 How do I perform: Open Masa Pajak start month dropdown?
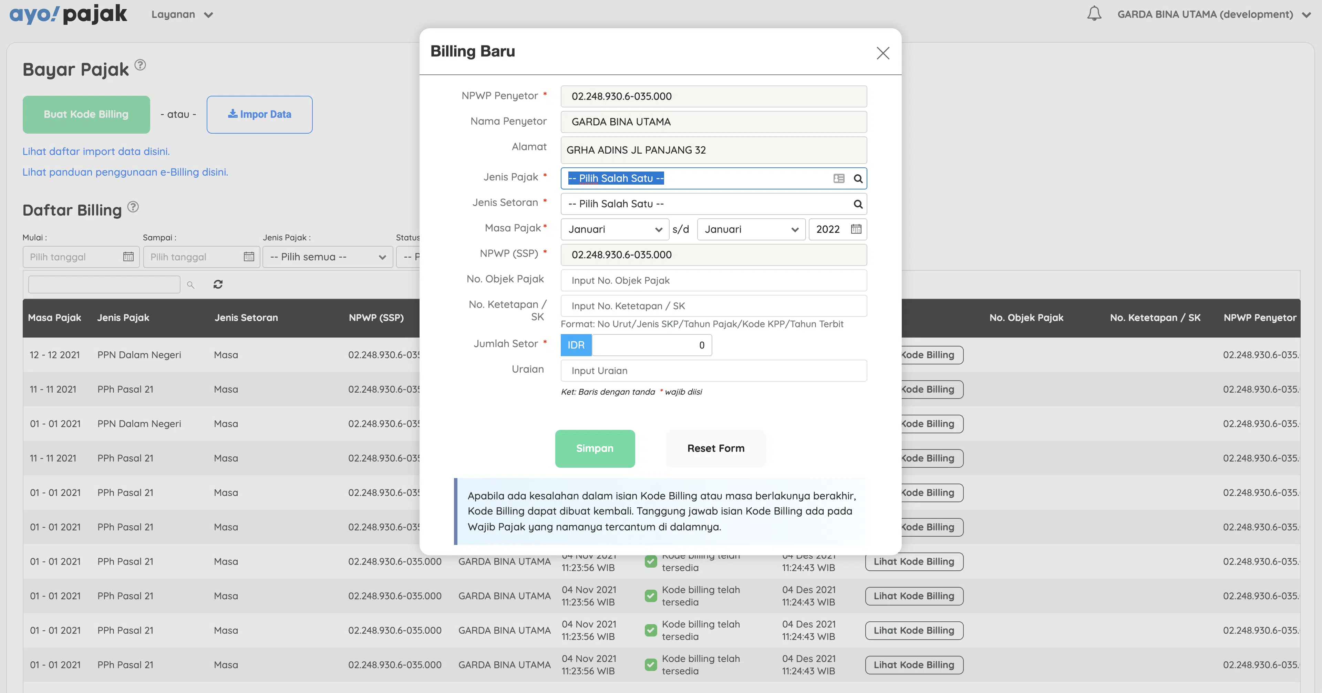click(615, 229)
